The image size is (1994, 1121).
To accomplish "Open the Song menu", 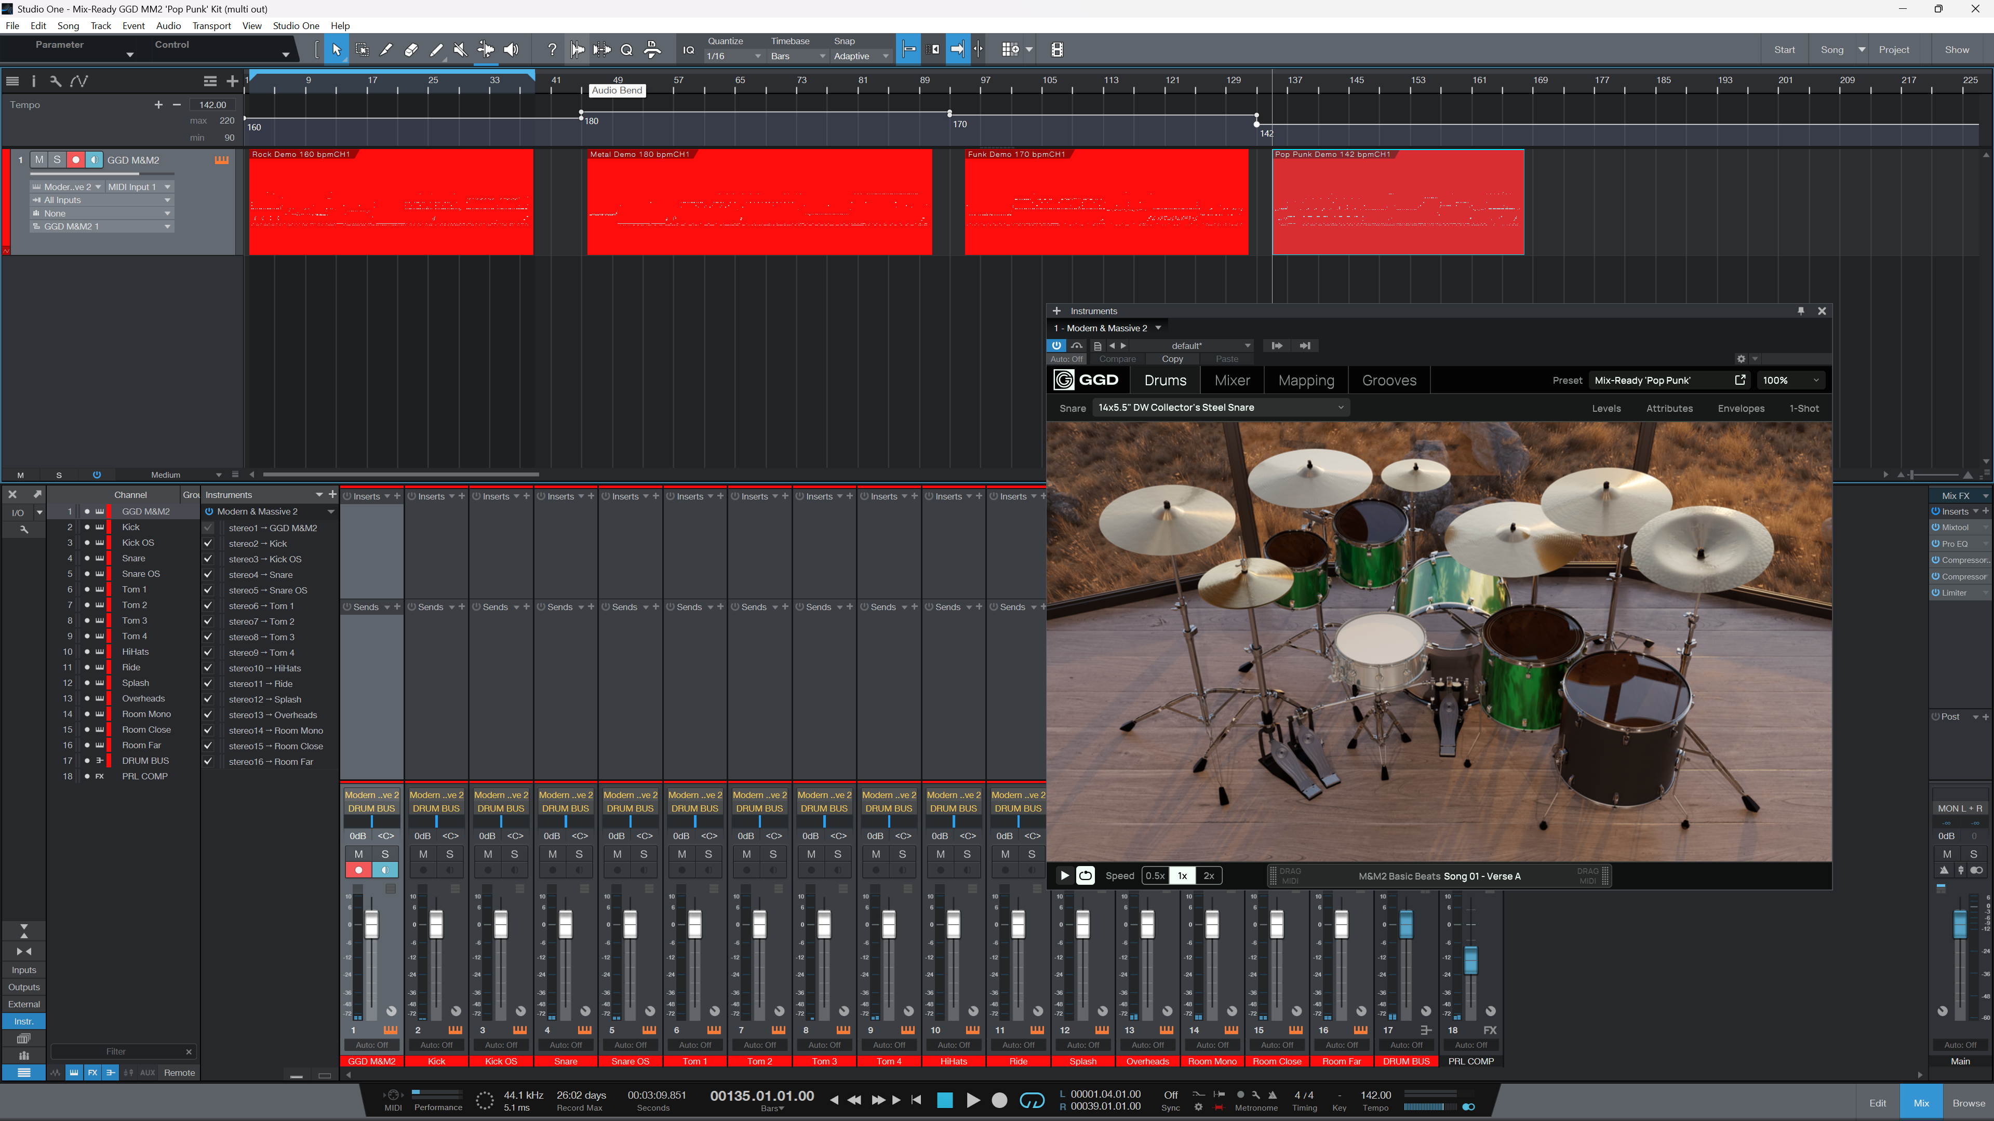I will (68, 25).
